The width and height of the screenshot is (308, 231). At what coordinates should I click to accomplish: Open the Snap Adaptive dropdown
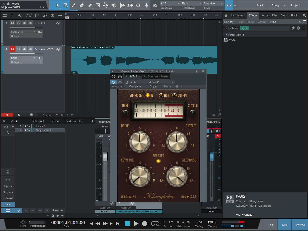pyautogui.click(x=213, y=3)
